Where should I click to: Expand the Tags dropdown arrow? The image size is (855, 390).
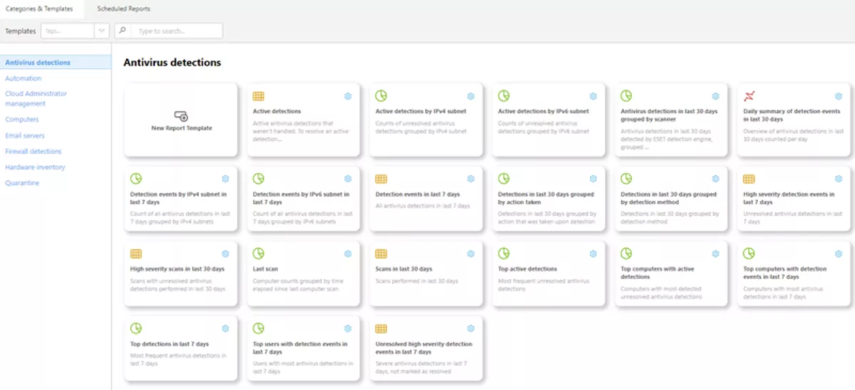pos(101,31)
